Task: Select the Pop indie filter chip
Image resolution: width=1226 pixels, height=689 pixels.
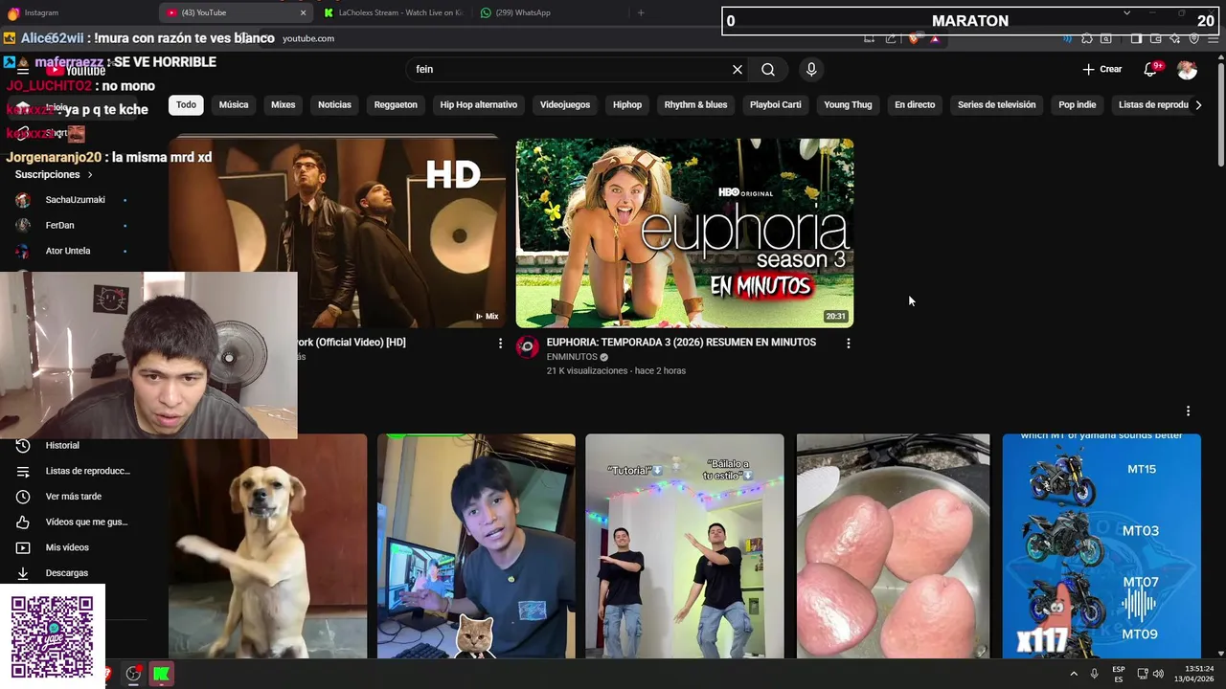Action: click(x=1078, y=104)
